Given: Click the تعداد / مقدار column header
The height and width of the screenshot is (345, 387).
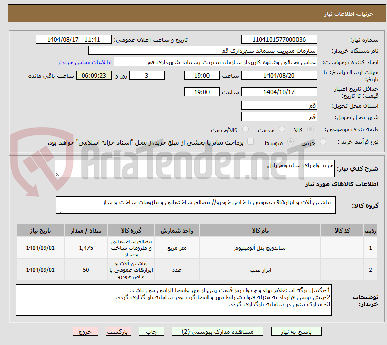Looking at the screenshot, I should [x=86, y=231].
